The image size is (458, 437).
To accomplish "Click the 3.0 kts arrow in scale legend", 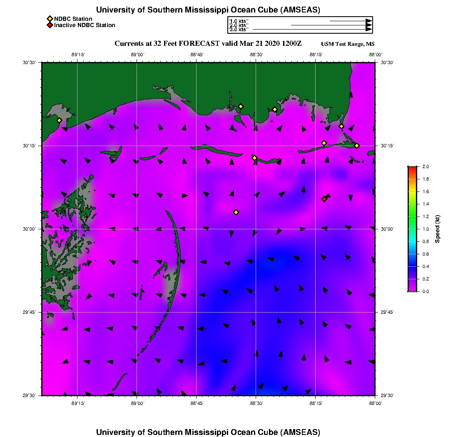I will [311, 30].
